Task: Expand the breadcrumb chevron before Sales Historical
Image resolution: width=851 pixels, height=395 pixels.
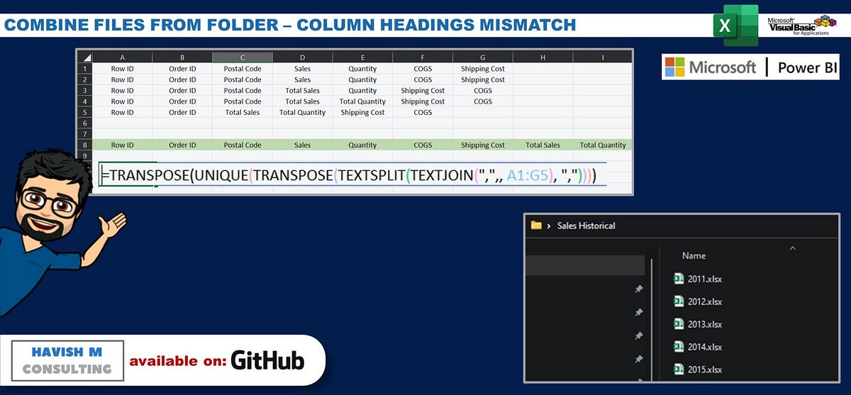Action: [x=549, y=226]
